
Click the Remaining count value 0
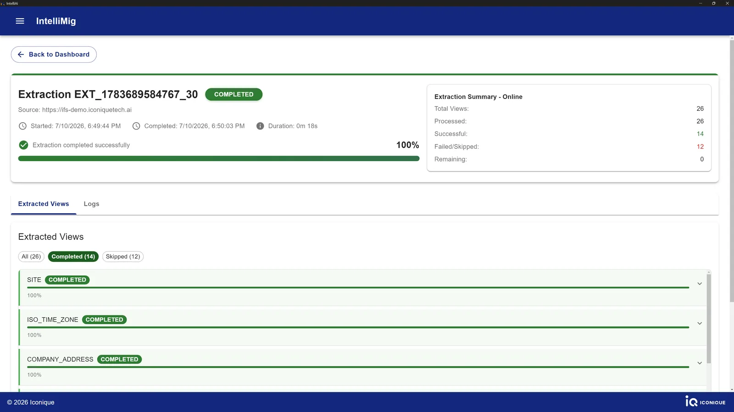702,159
